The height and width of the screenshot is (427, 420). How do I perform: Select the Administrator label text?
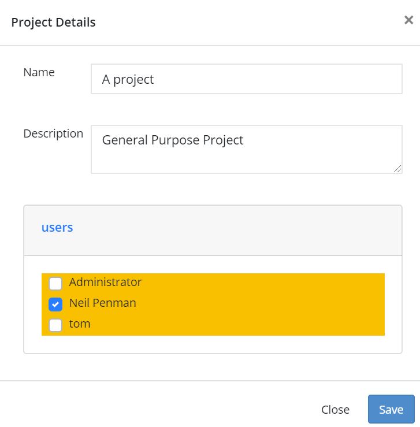pyautogui.click(x=105, y=282)
